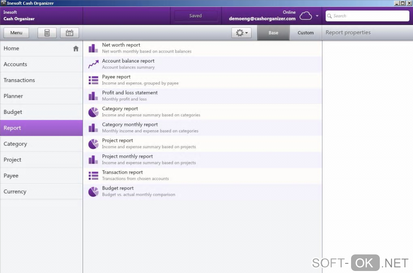Image resolution: width=413 pixels, height=273 pixels.
Task: Open Planner in the sidebar
Action: point(41,96)
